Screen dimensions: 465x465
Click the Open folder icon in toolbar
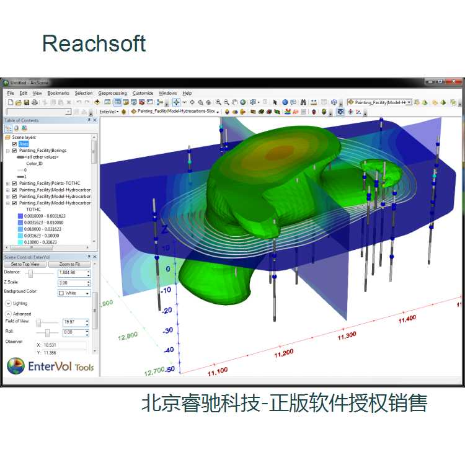(x=19, y=102)
